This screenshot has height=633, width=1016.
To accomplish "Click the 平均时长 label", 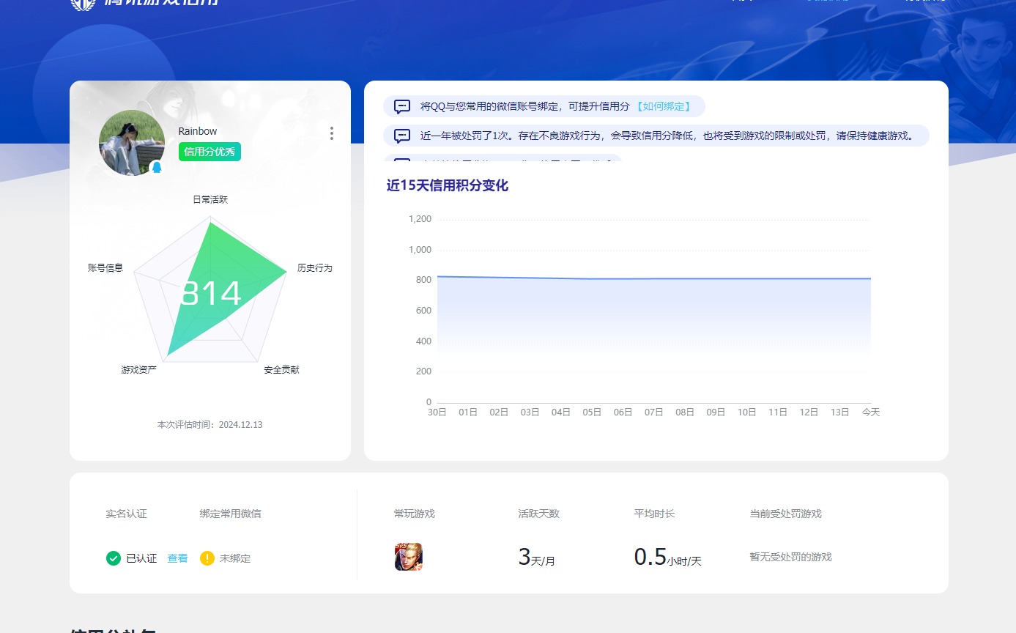I will pos(655,514).
